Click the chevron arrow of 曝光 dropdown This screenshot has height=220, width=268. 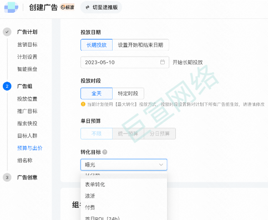(x=161, y=164)
